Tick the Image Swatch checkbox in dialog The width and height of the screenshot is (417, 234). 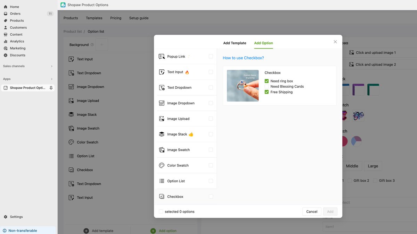211,150
